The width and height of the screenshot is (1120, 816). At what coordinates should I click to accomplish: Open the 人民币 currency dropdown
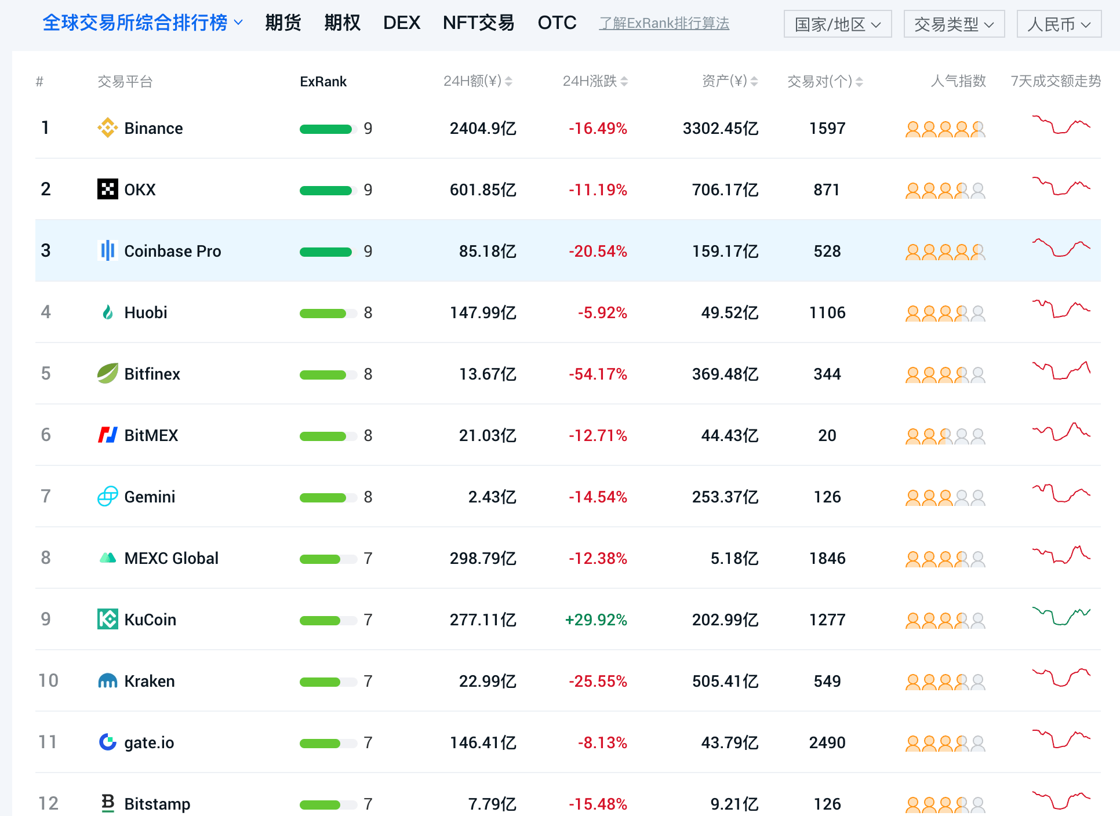1059,24
